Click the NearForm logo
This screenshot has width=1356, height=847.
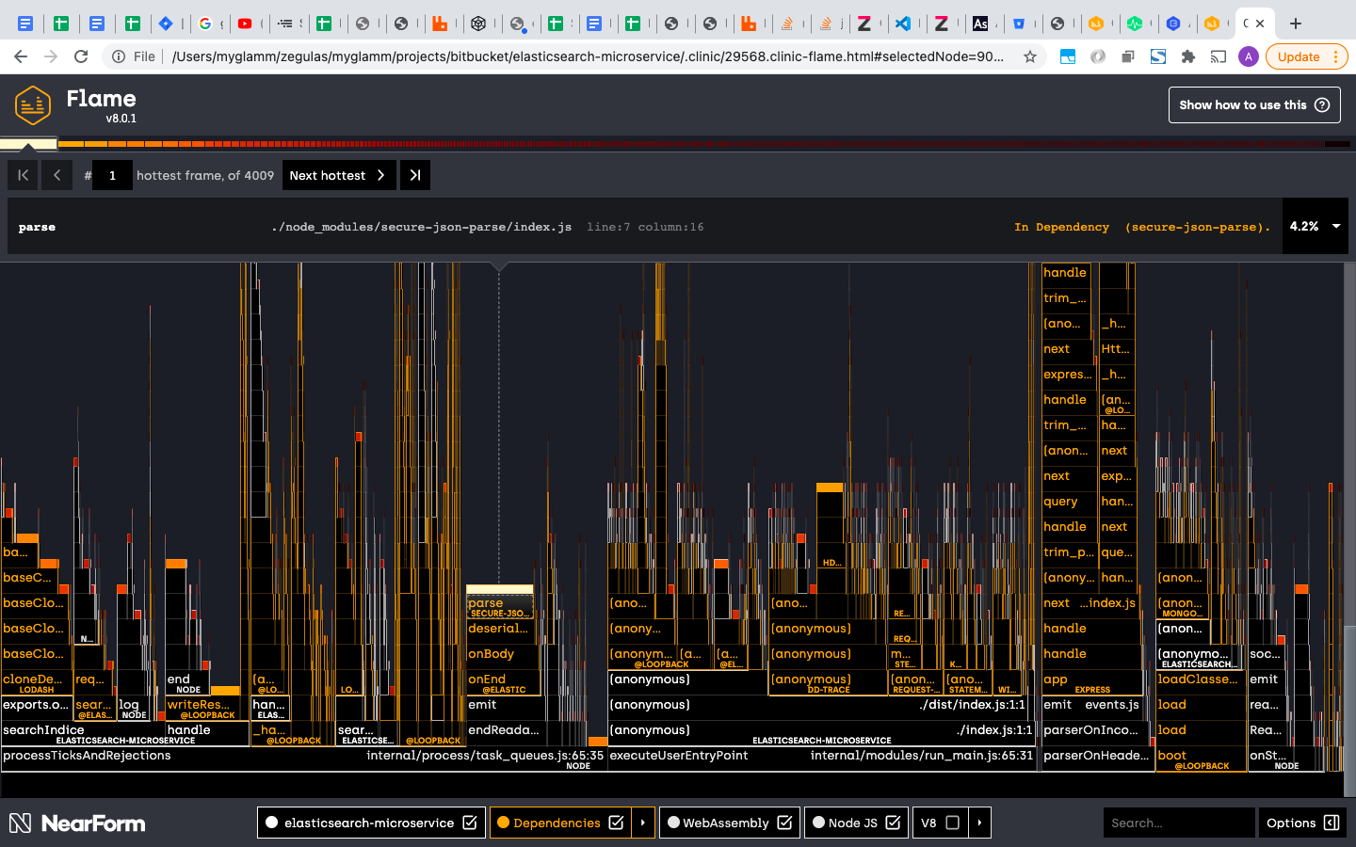pos(77,823)
